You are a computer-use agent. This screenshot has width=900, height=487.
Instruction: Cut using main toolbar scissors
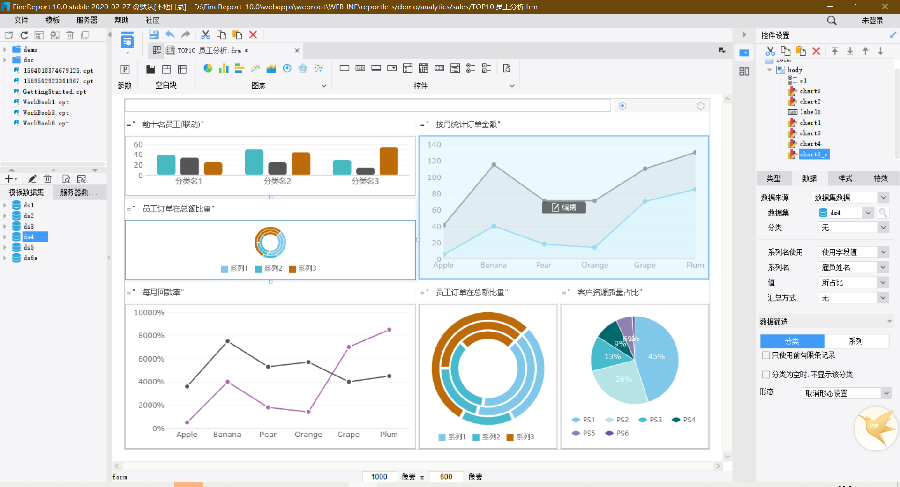tap(205, 35)
